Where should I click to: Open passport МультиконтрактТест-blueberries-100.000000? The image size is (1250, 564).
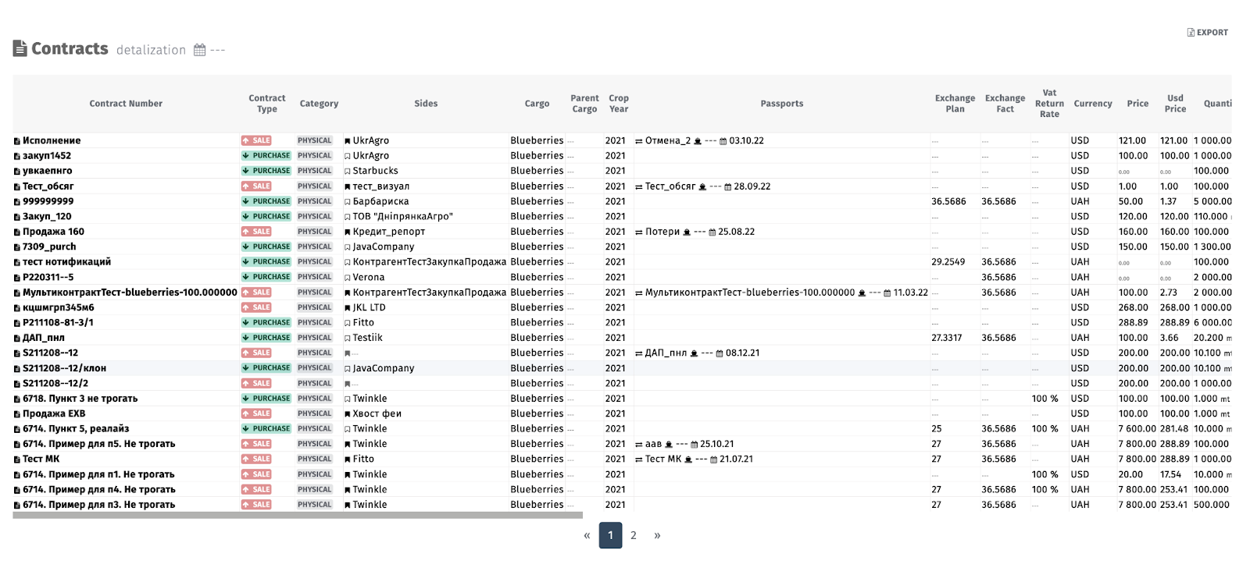click(750, 293)
